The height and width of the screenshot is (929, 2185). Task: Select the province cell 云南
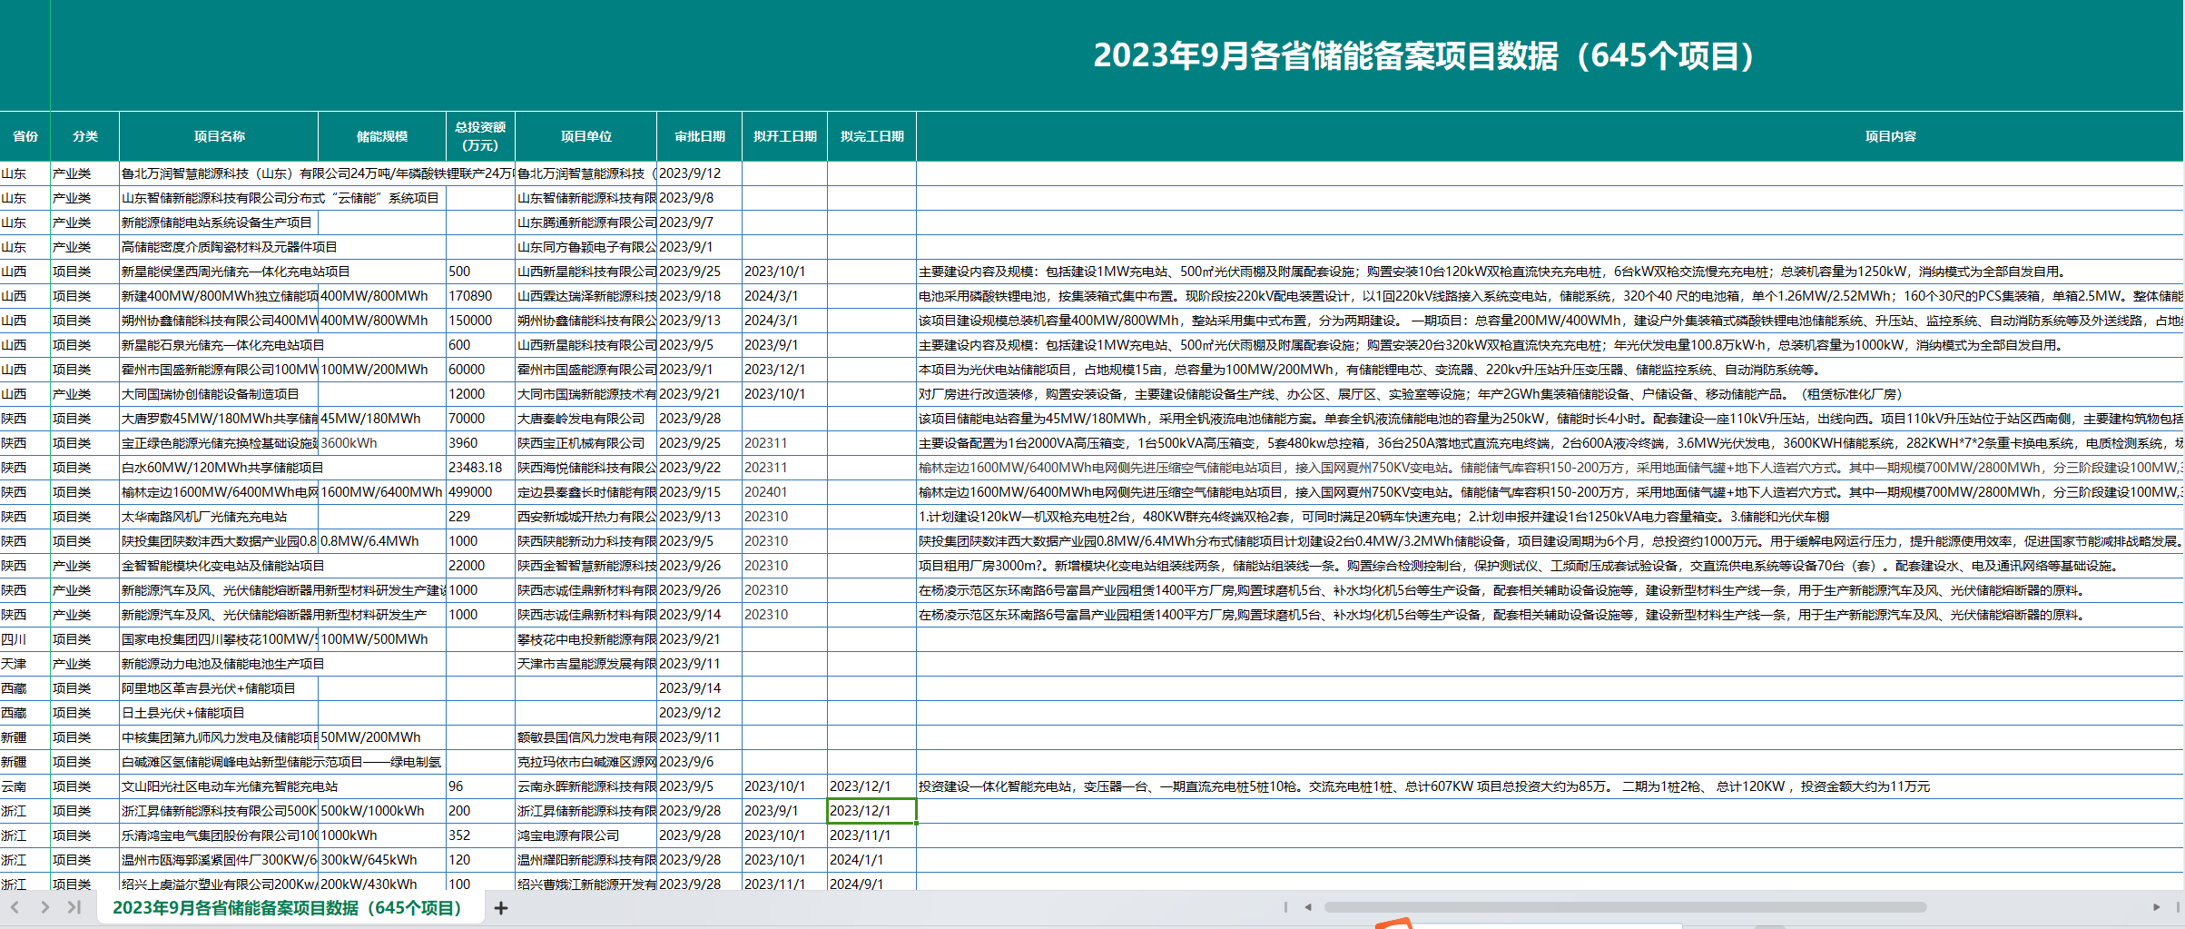(25, 786)
